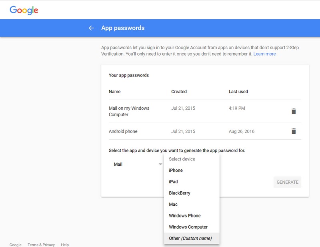Open the Learn more link
The width and height of the screenshot is (320, 247).
click(264, 54)
